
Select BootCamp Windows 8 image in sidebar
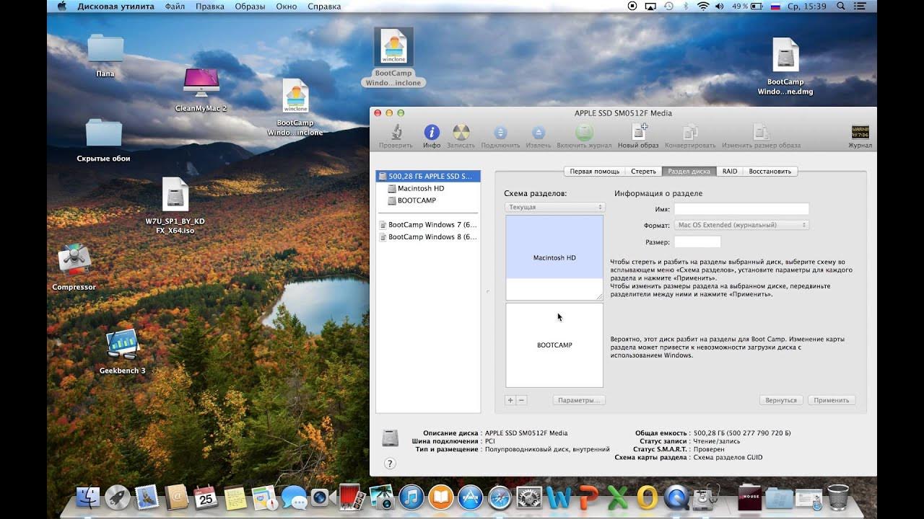click(428, 236)
